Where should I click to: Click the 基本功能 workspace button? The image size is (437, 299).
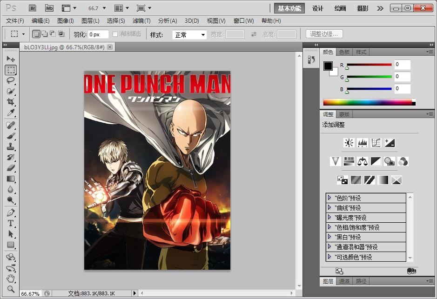[289, 8]
